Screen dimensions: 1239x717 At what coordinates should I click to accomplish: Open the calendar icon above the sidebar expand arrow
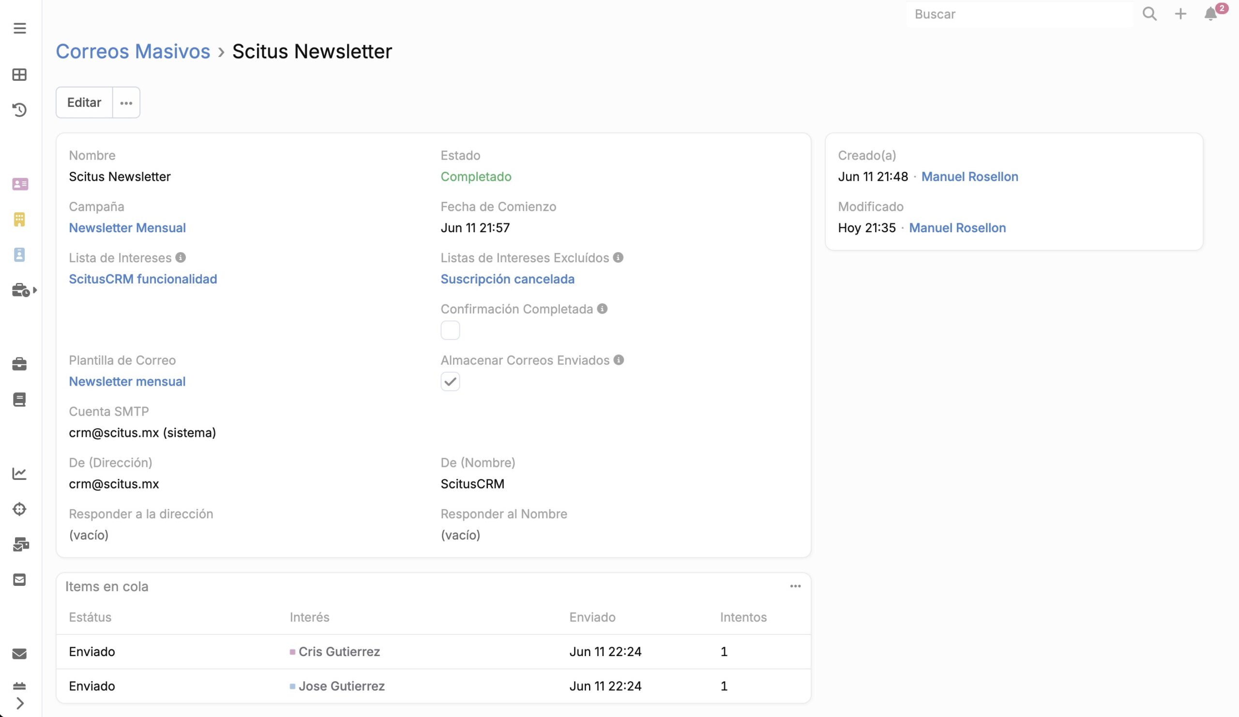click(x=20, y=686)
